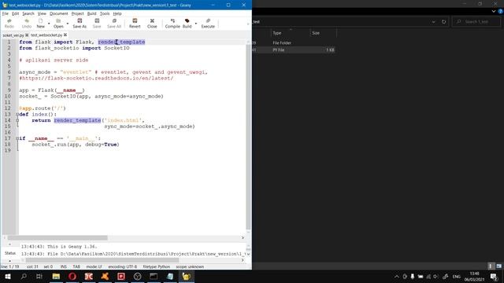
Task: Click the '# aplikasi server side' comment line
Action: [54, 60]
